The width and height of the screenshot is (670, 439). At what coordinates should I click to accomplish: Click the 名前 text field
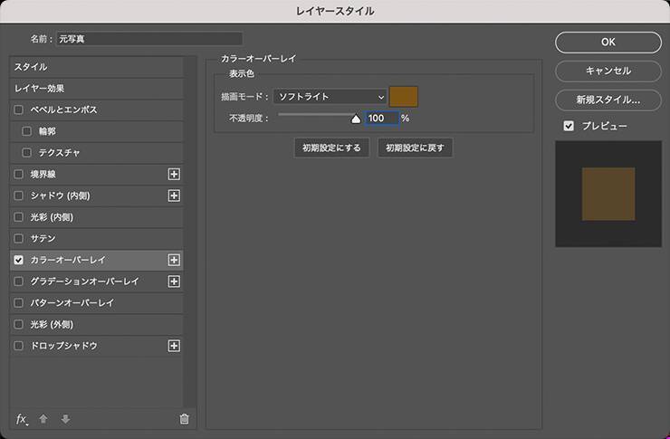click(149, 39)
